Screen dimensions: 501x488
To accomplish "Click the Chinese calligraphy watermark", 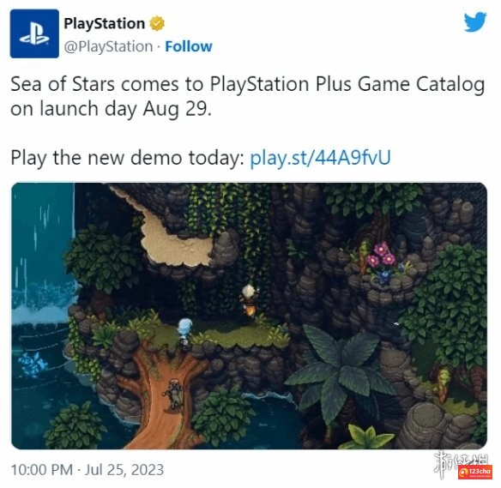I will coord(461,461).
